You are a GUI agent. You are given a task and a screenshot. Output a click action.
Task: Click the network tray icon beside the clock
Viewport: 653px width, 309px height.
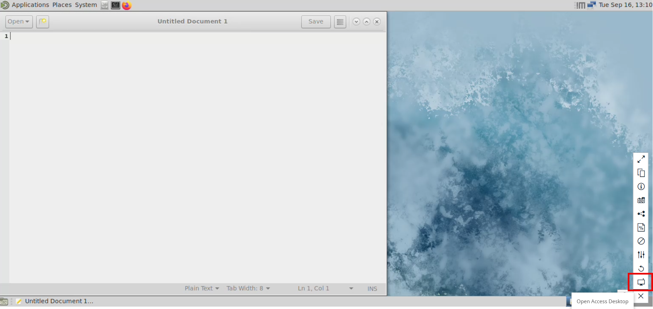(x=592, y=5)
